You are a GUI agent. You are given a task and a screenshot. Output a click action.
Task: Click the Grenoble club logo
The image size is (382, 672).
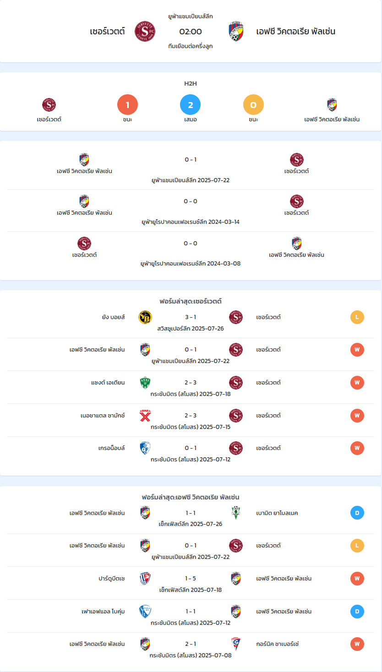[x=145, y=448]
